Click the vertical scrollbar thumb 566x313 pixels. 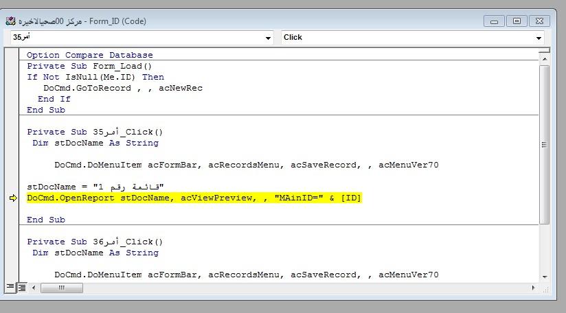[544, 145]
